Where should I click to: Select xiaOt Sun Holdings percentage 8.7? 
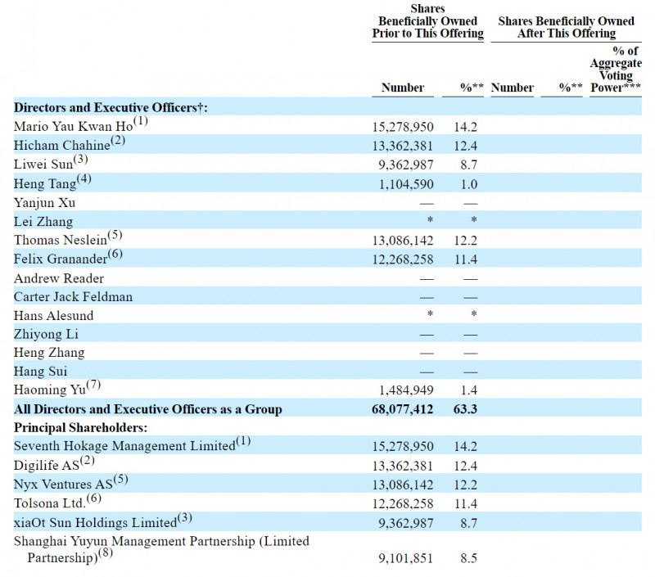pyautogui.click(x=468, y=523)
